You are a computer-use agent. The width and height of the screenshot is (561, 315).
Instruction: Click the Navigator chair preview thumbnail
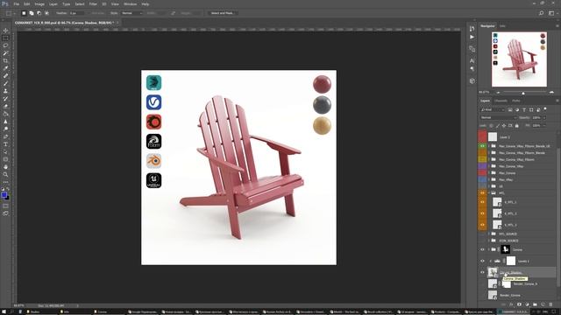click(x=519, y=59)
